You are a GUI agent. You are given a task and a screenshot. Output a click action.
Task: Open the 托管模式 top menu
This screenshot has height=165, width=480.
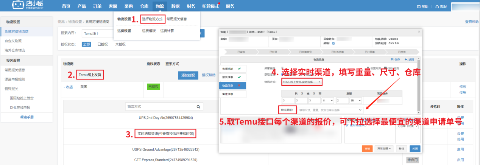pyautogui.click(x=211, y=6)
